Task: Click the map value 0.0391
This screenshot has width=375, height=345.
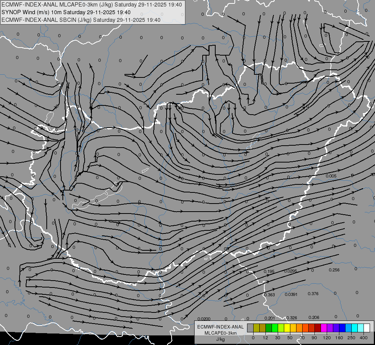Action: coord(291,294)
